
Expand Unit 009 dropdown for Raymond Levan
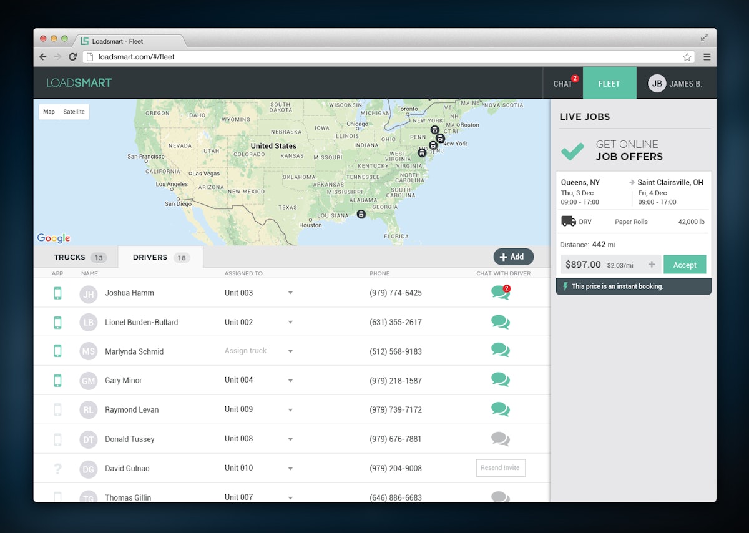[290, 410]
